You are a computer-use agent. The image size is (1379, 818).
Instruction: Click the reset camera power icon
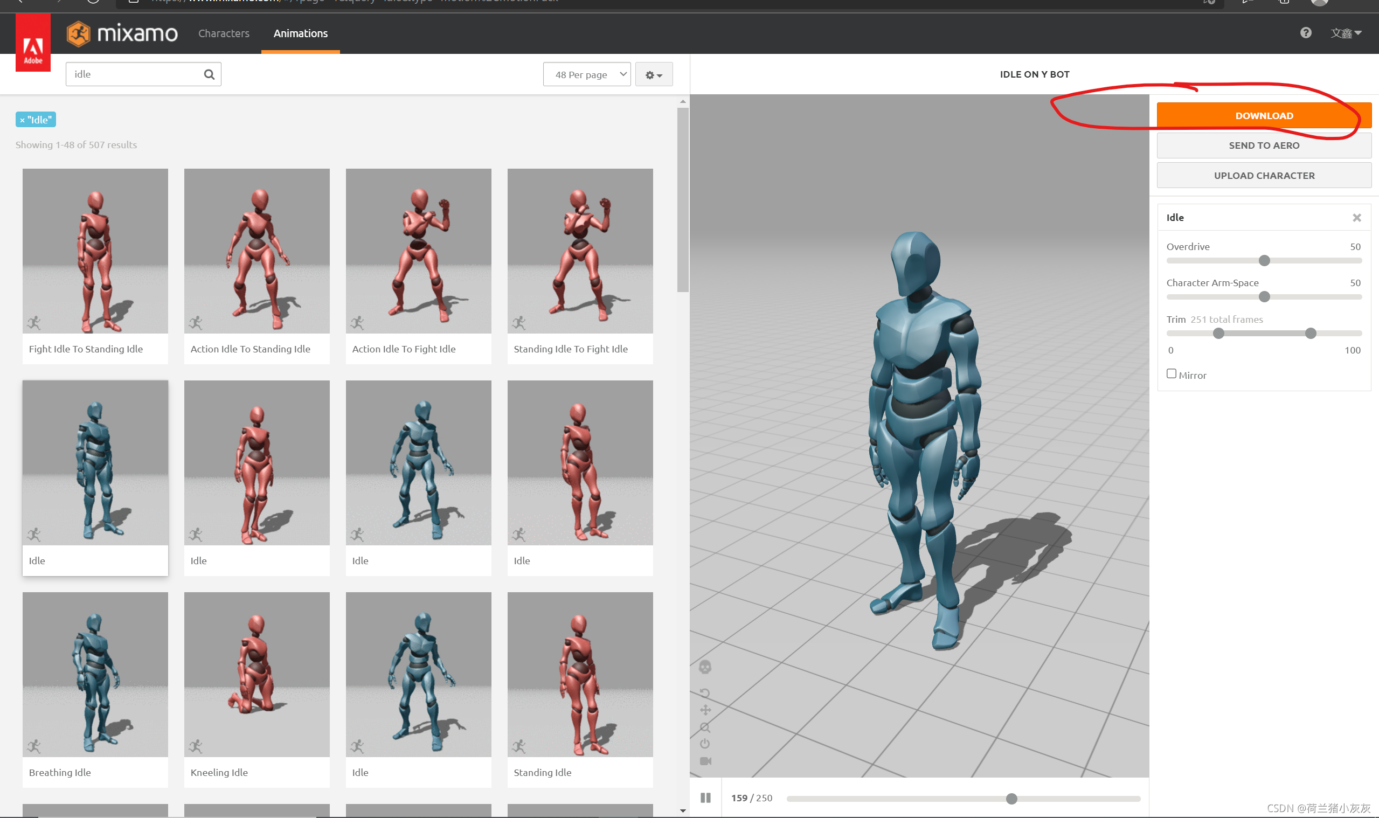click(705, 744)
